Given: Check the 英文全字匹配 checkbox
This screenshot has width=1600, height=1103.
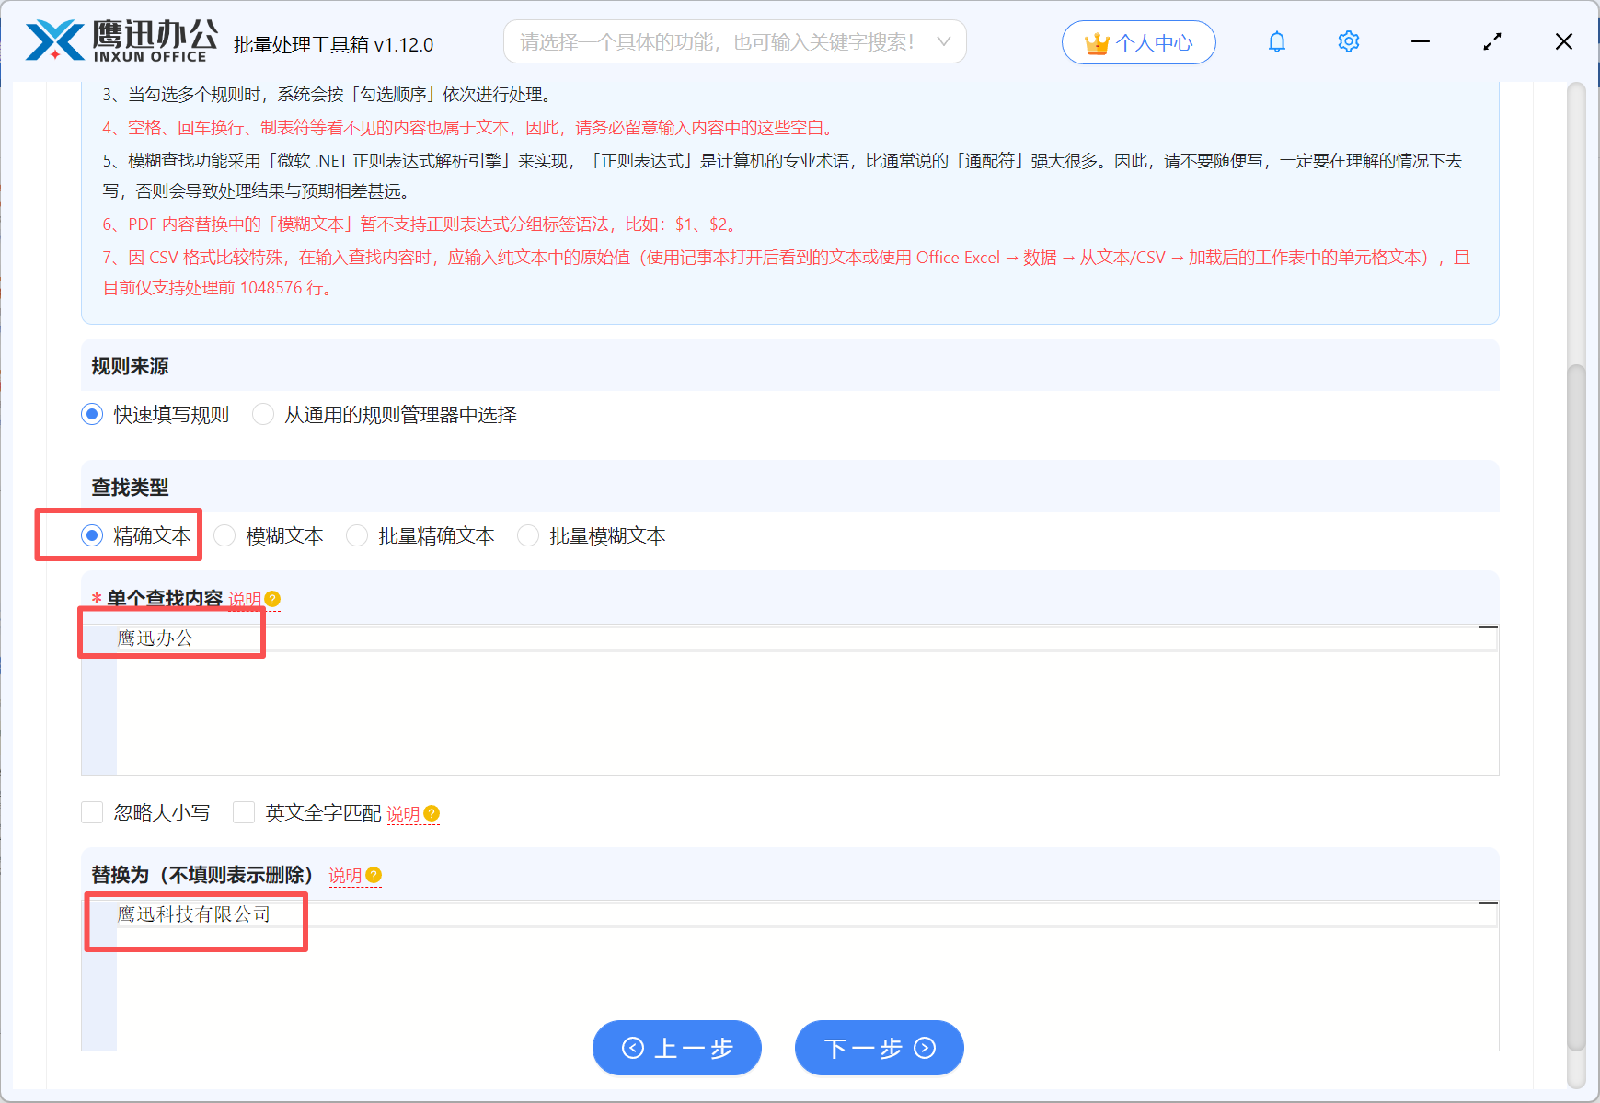Looking at the screenshot, I should (x=244, y=812).
